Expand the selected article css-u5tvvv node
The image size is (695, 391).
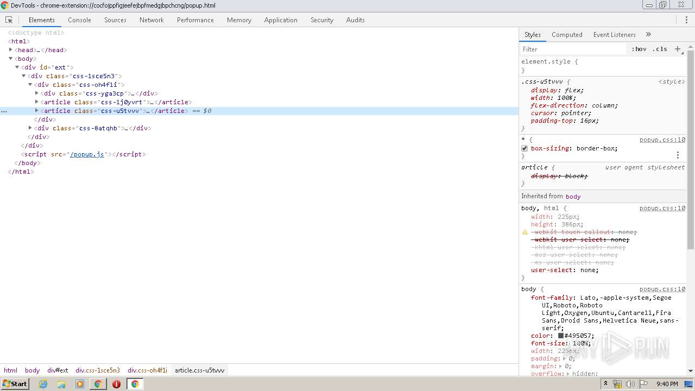[37, 110]
